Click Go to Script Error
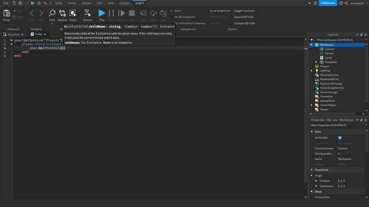This screenshot has width=369, height=207. click(220, 11)
